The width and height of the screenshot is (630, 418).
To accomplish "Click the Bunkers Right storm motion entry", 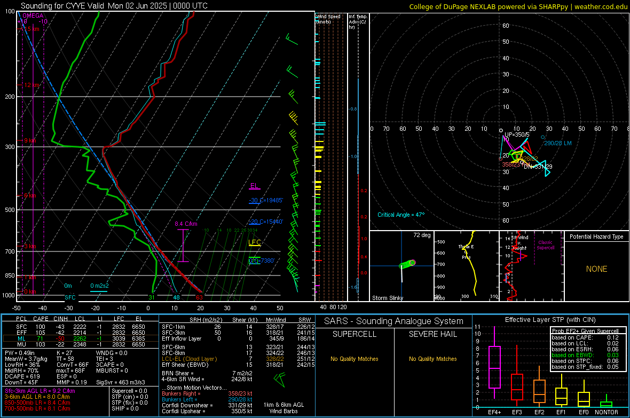I will [x=207, y=393].
